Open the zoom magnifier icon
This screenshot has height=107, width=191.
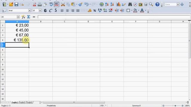tap(151, 4)
